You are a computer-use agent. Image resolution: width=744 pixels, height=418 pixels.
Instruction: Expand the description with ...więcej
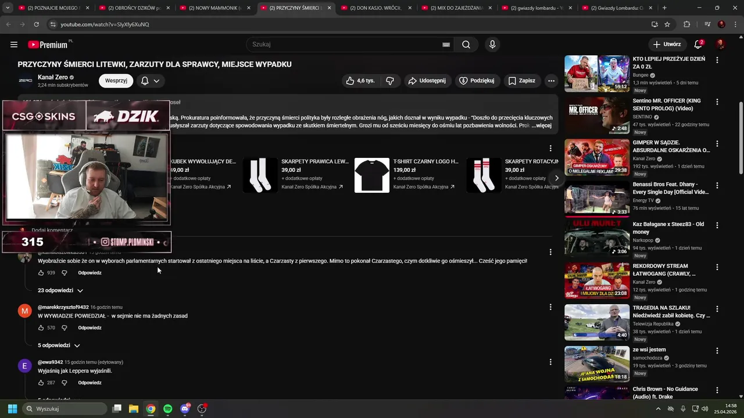542,125
